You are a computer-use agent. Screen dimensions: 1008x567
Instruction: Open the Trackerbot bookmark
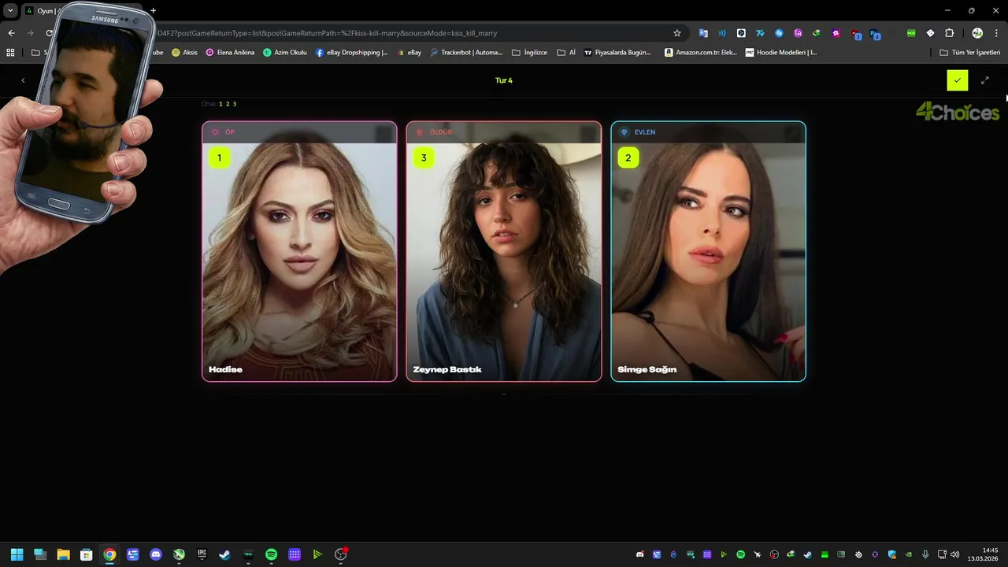point(466,52)
